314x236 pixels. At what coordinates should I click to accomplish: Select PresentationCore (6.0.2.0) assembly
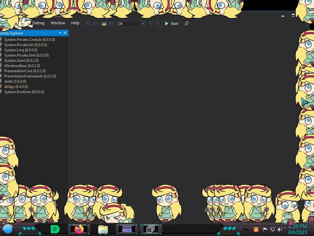coord(25,71)
